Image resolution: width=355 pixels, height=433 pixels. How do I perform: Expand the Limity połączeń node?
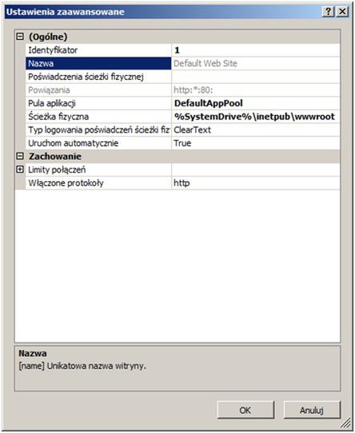tap(20, 169)
